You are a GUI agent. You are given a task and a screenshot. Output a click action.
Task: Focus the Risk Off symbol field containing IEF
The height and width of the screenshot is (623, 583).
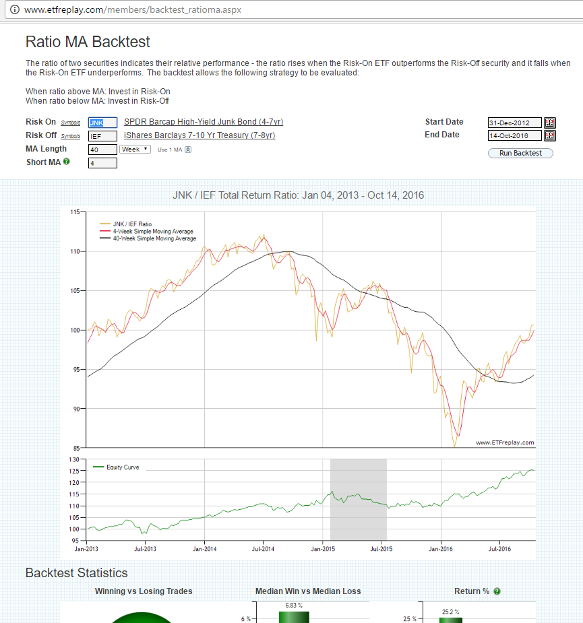tap(102, 136)
